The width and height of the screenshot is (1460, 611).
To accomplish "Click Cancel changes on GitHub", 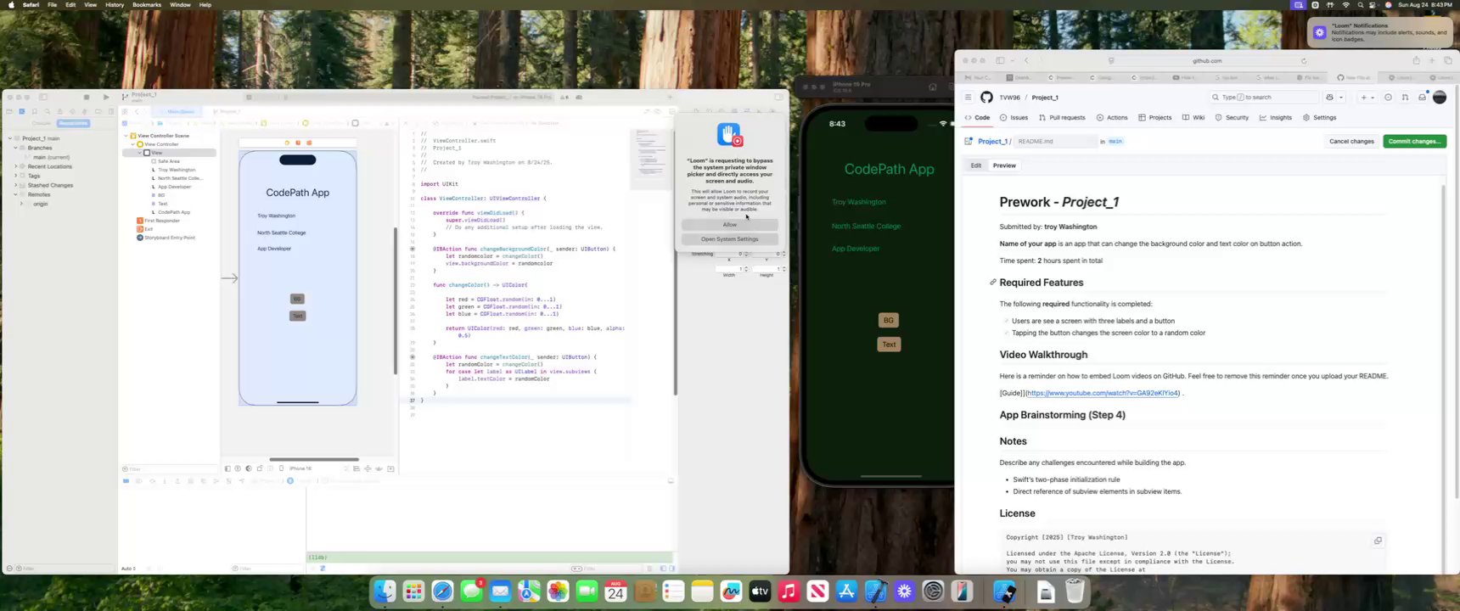I will tap(1351, 142).
